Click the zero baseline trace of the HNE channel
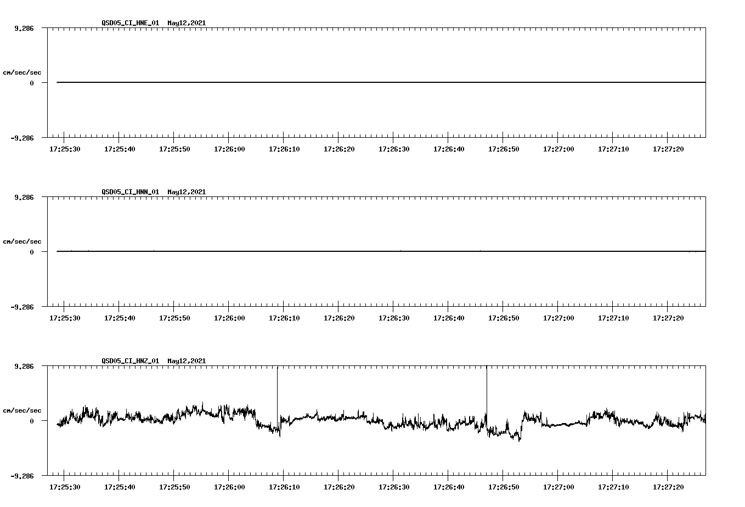The image size is (745, 507). click(x=329, y=81)
